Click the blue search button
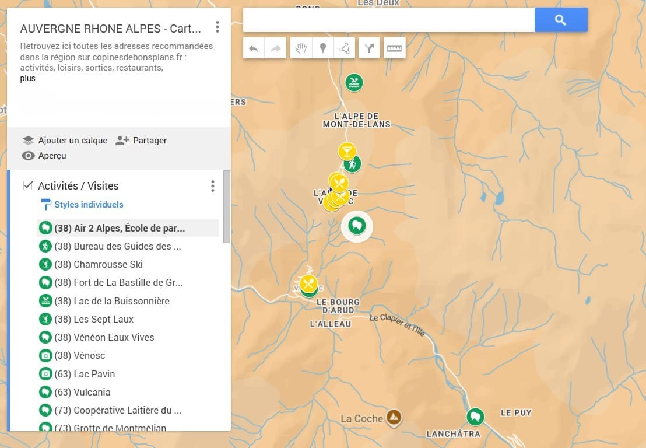646x448 pixels. pyautogui.click(x=561, y=20)
